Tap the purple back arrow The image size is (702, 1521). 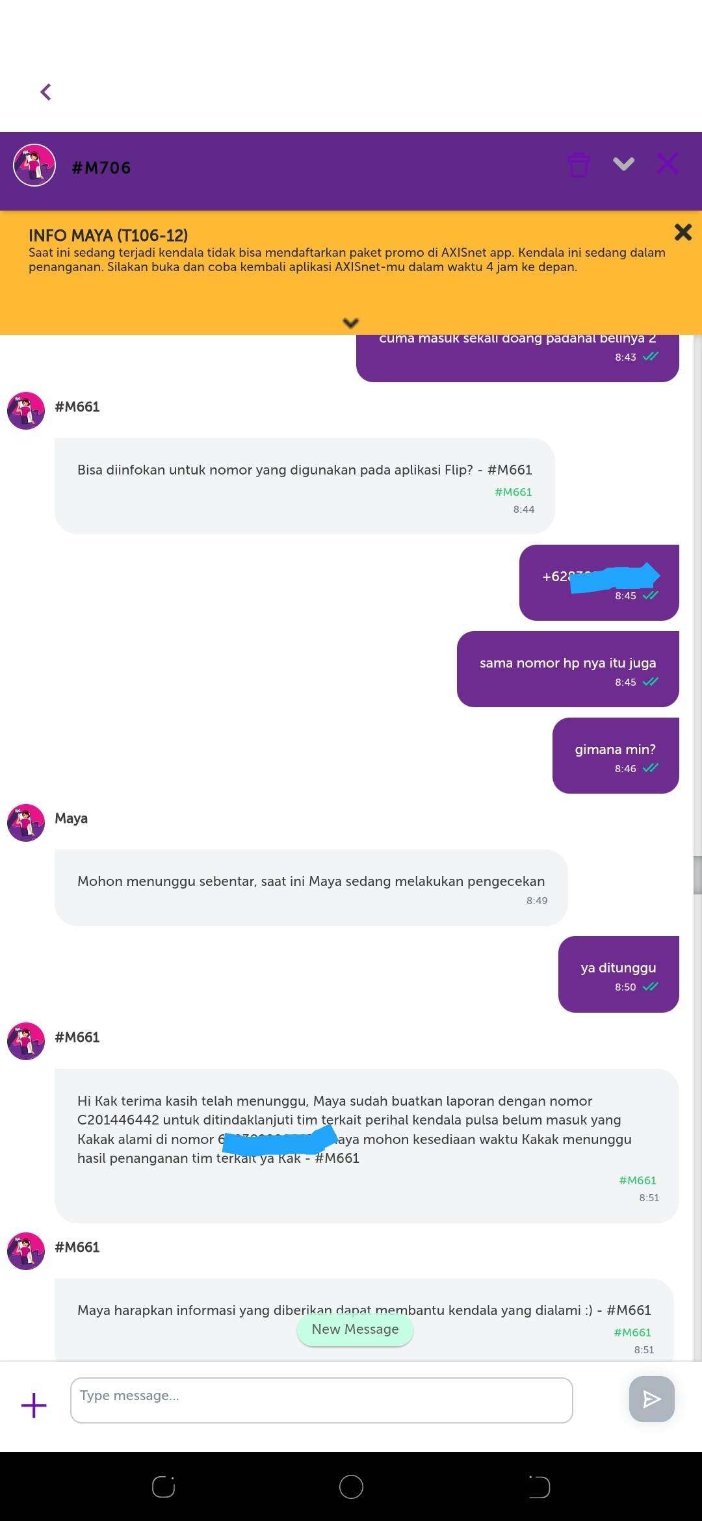[x=45, y=92]
